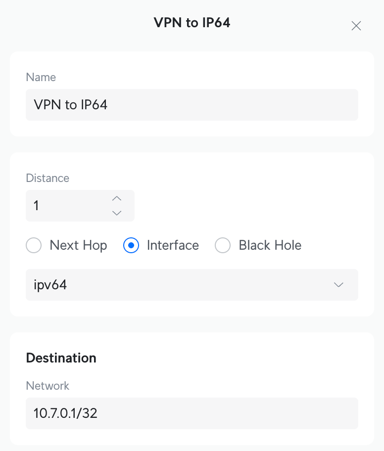Select the Next Hop radio button
The image size is (384, 451).
click(34, 245)
